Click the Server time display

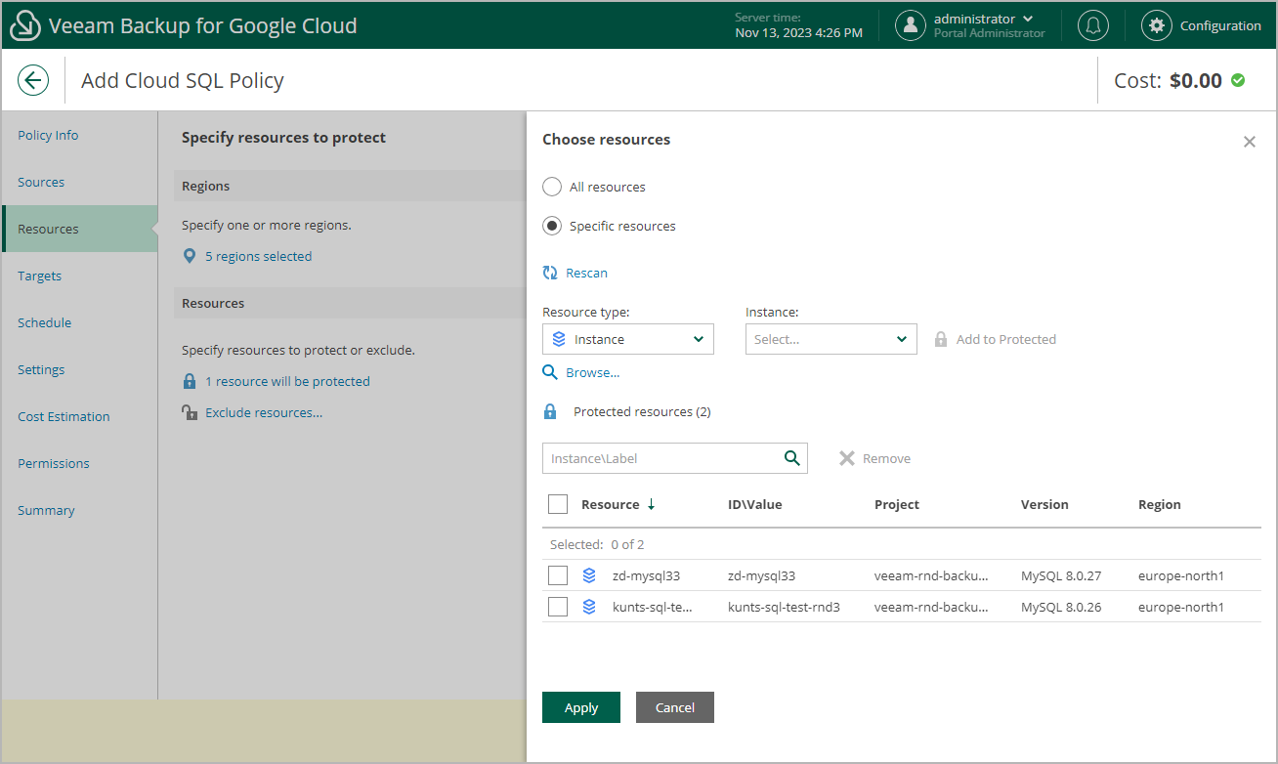click(x=798, y=25)
